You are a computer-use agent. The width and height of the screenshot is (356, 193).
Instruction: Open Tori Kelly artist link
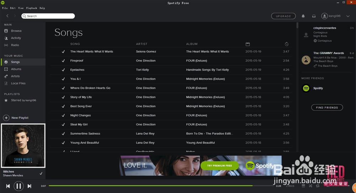pos(142,70)
